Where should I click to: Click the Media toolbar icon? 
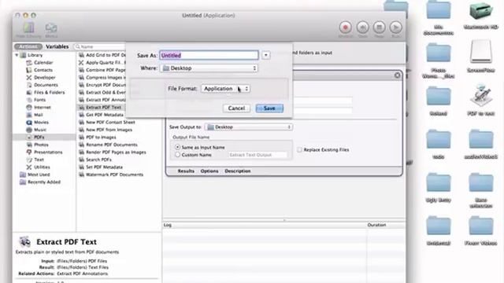[51, 30]
